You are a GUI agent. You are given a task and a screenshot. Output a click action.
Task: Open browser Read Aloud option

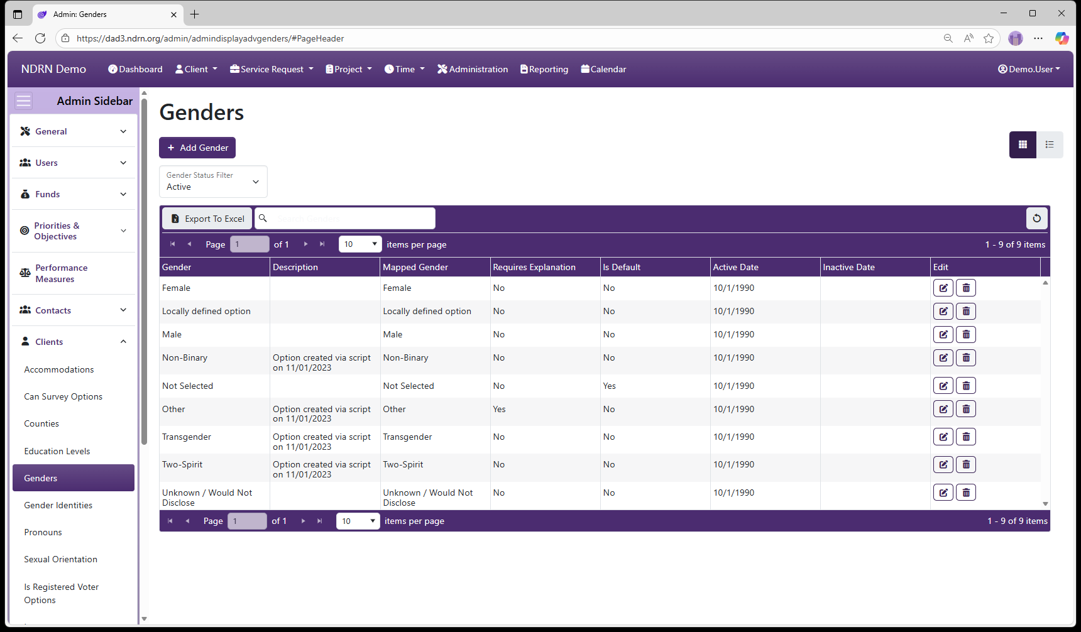(x=969, y=38)
